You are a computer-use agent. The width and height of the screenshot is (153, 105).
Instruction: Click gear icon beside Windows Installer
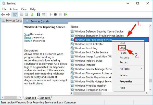[x=72, y=65]
